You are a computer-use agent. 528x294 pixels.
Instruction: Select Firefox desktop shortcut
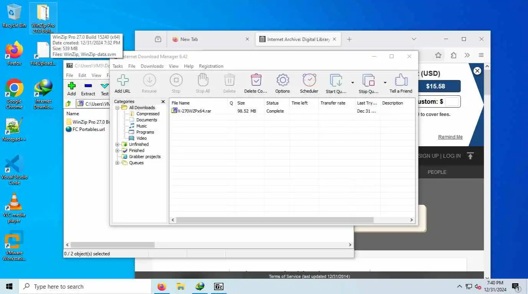coord(14,54)
